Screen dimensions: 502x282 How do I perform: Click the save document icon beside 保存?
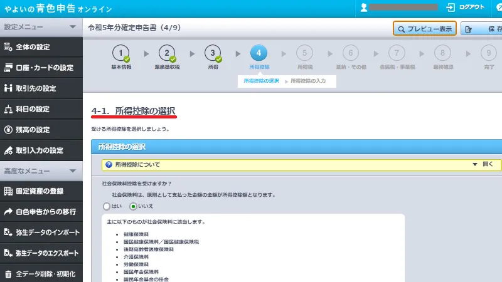coord(468,29)
